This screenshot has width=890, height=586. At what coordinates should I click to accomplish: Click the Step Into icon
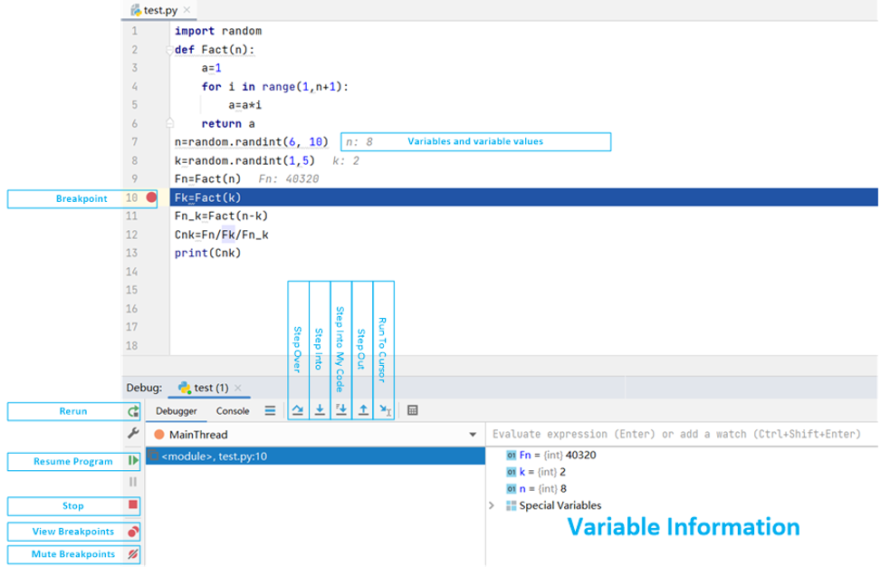(x=320, y=409)
